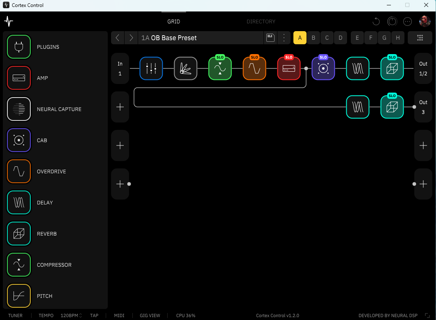Click the Cortex Control v1.2.0 version text
This screenshot has height=320, width=436.
[277, 315]
